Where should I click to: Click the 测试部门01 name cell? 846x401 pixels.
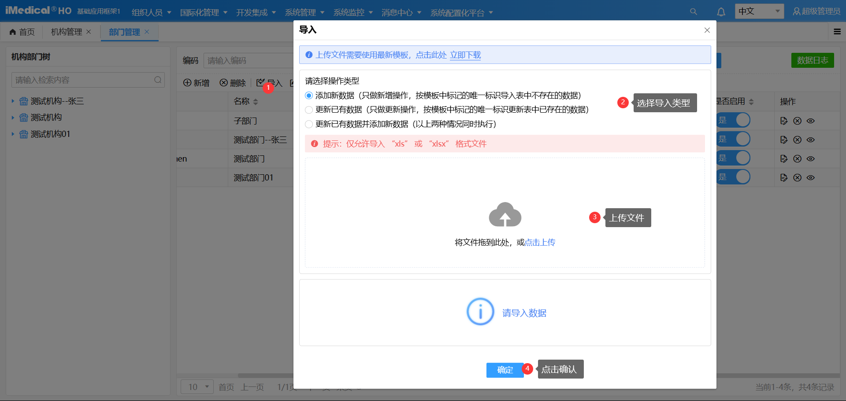tap(253, 177)
